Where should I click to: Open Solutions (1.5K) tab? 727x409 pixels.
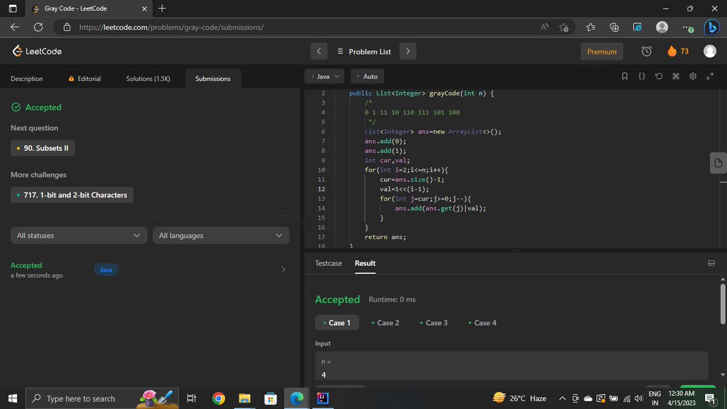coord(148,79)
